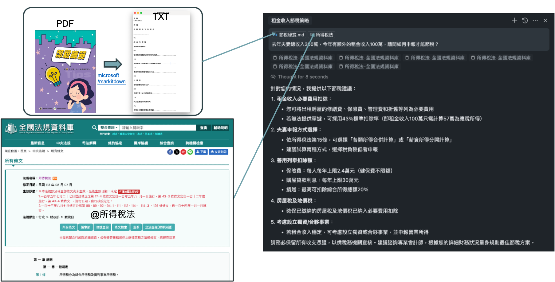Viewport: 555px width, 282px height.
Task: Open the 所得稅法 law name link
Action: click(x=45, y=178)
